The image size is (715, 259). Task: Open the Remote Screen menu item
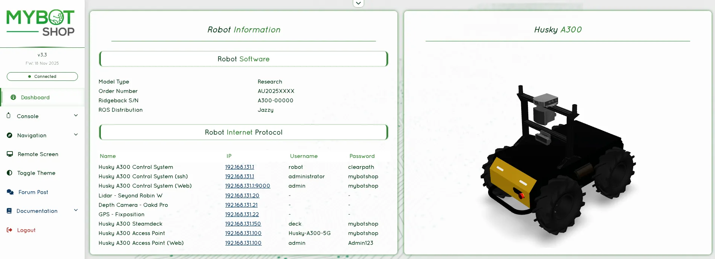38,154
